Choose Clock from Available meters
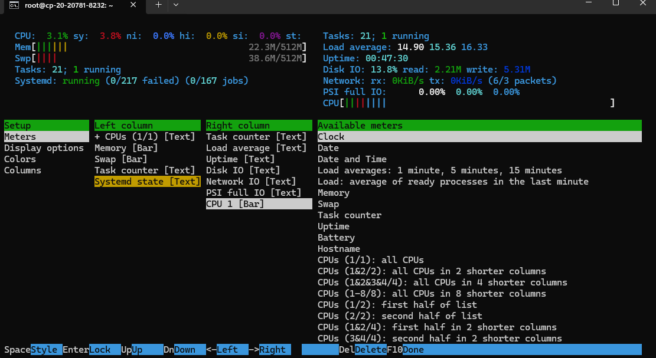Image resolution: width=656 pixels, height=358 pixels. pyautogui.click(x=331, y=137)
